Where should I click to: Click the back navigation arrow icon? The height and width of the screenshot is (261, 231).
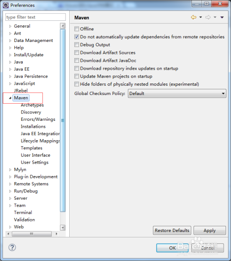tap(194, 17)
